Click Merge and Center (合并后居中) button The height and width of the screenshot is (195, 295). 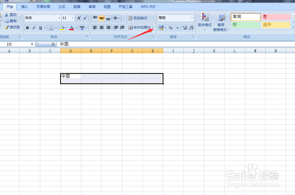(x=140, y=28)
